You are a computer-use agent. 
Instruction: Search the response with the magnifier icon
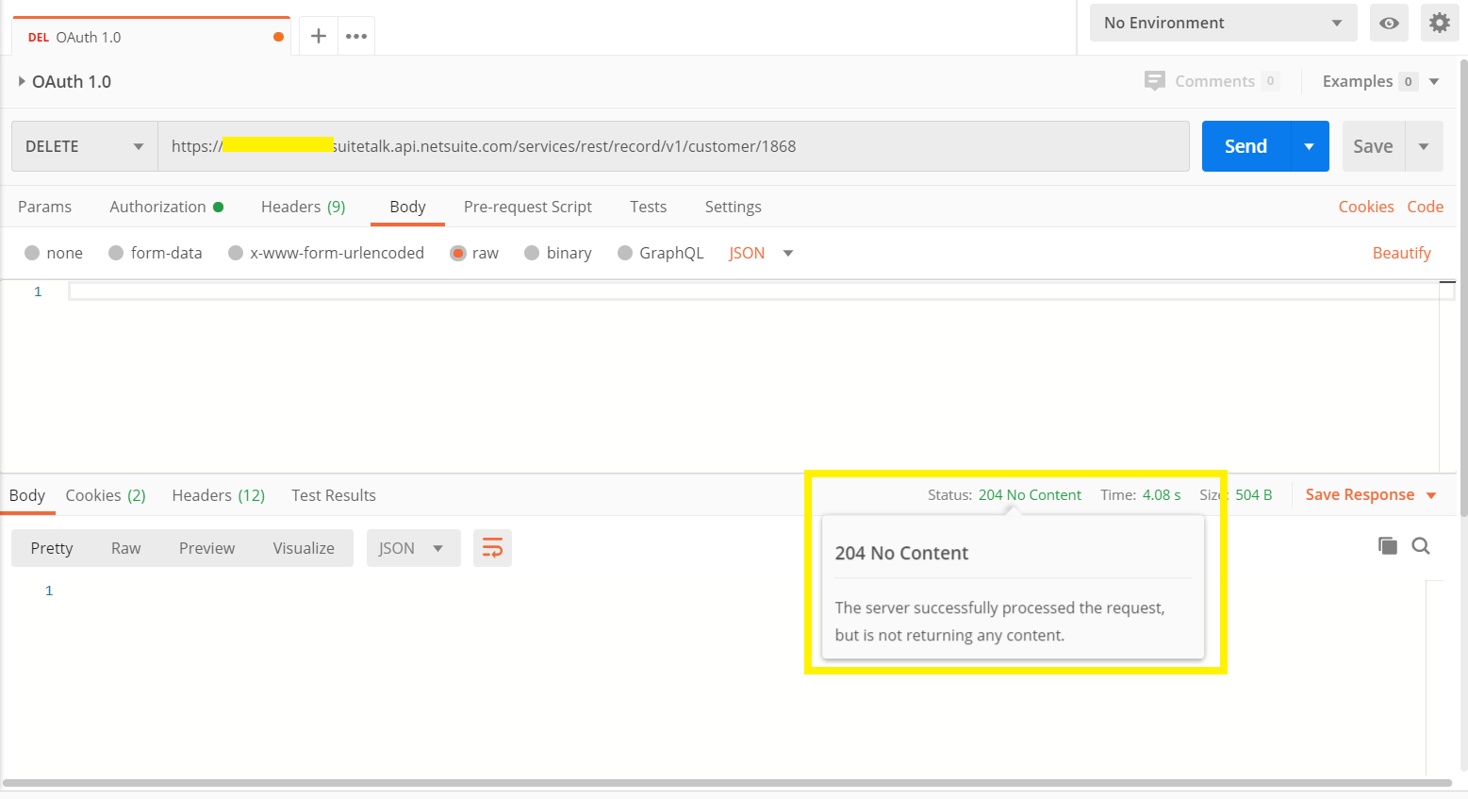(1420, 545)
